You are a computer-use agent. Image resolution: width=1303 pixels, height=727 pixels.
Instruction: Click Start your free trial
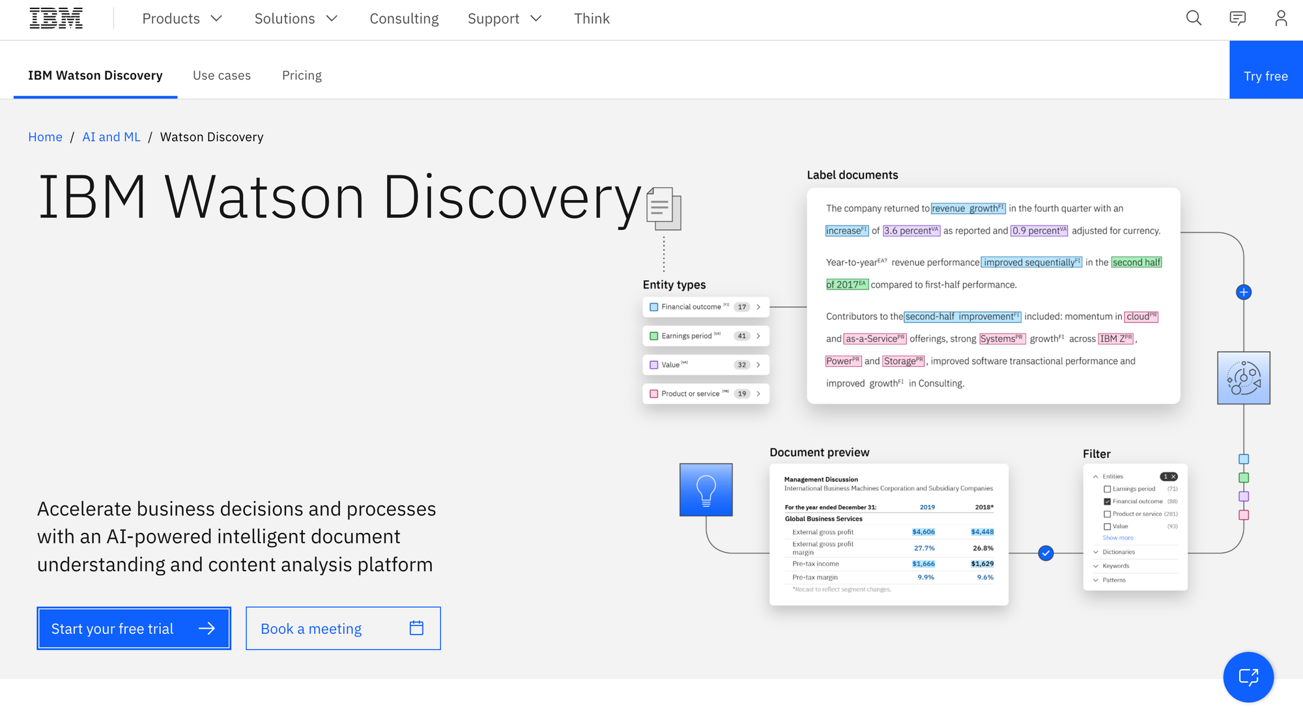pyautogui.click(x=134, y=628)
